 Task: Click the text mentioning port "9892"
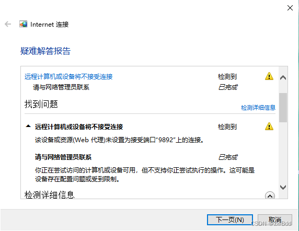tap(120, 140)
